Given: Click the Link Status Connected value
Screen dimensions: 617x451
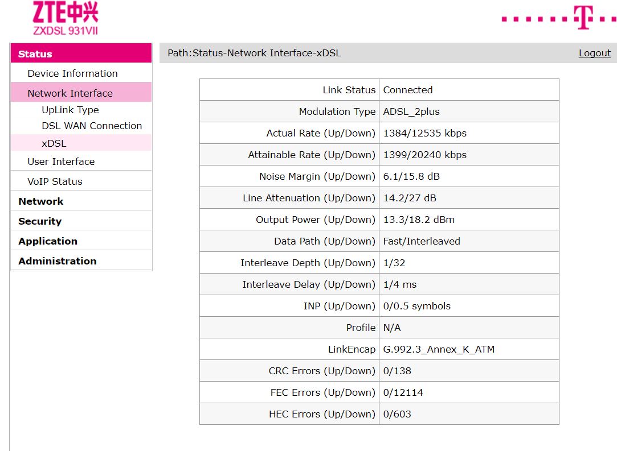Looking at the screenshot, I should pyautogui.click(x=408, y=90).
